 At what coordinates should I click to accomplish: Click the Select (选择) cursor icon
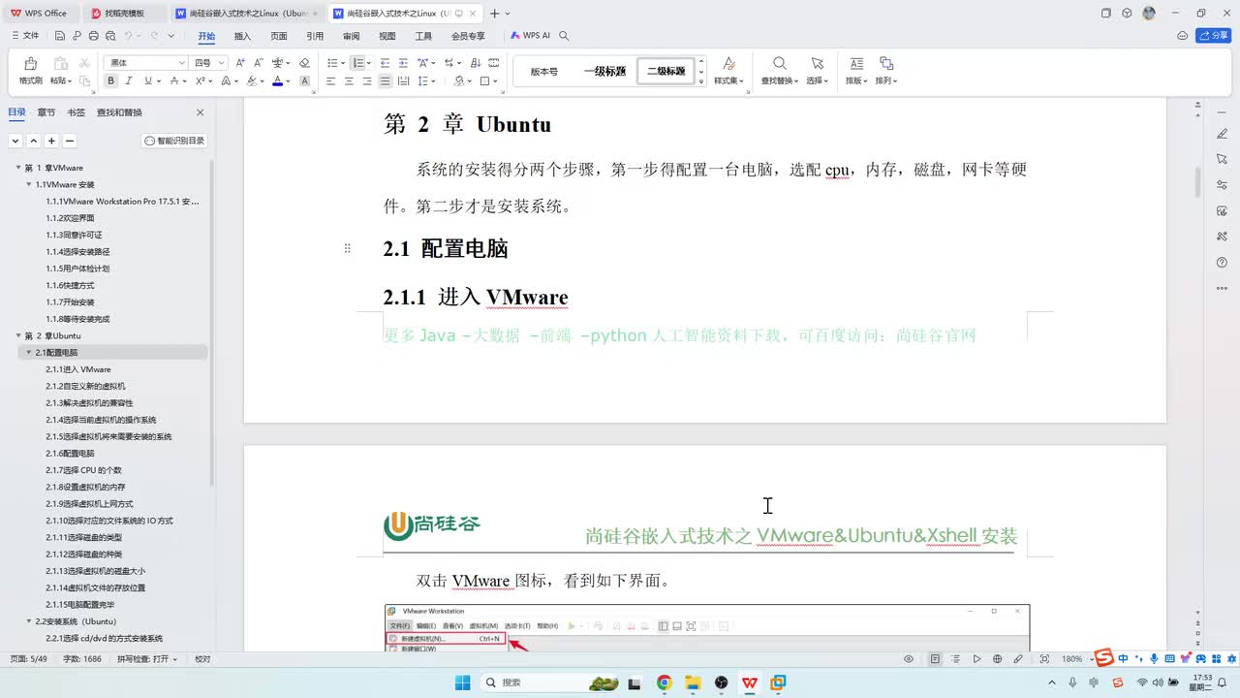pyautogui.click(x=817, y=64)
